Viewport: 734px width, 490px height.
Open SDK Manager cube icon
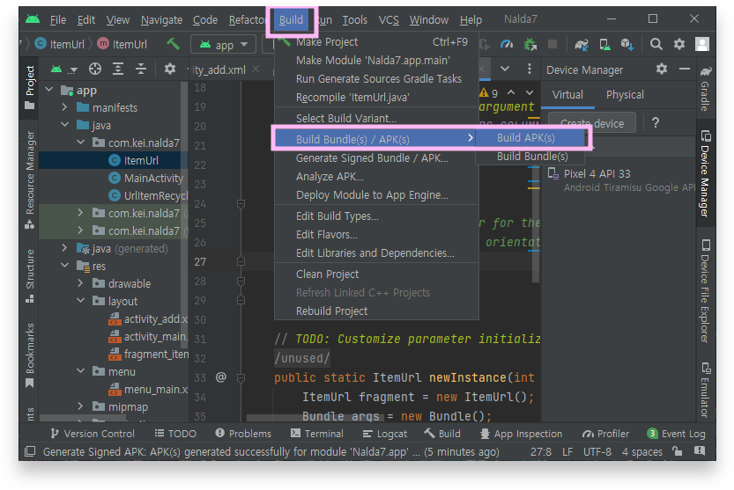click(627, 44)
